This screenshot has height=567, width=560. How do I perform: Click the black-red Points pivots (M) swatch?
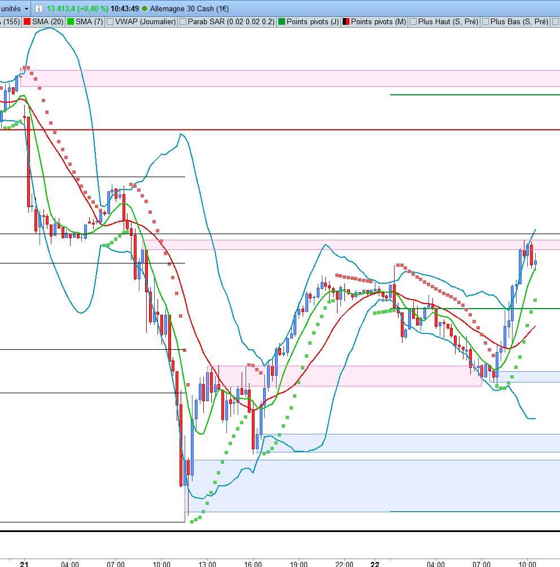click(x=346, y=21)
